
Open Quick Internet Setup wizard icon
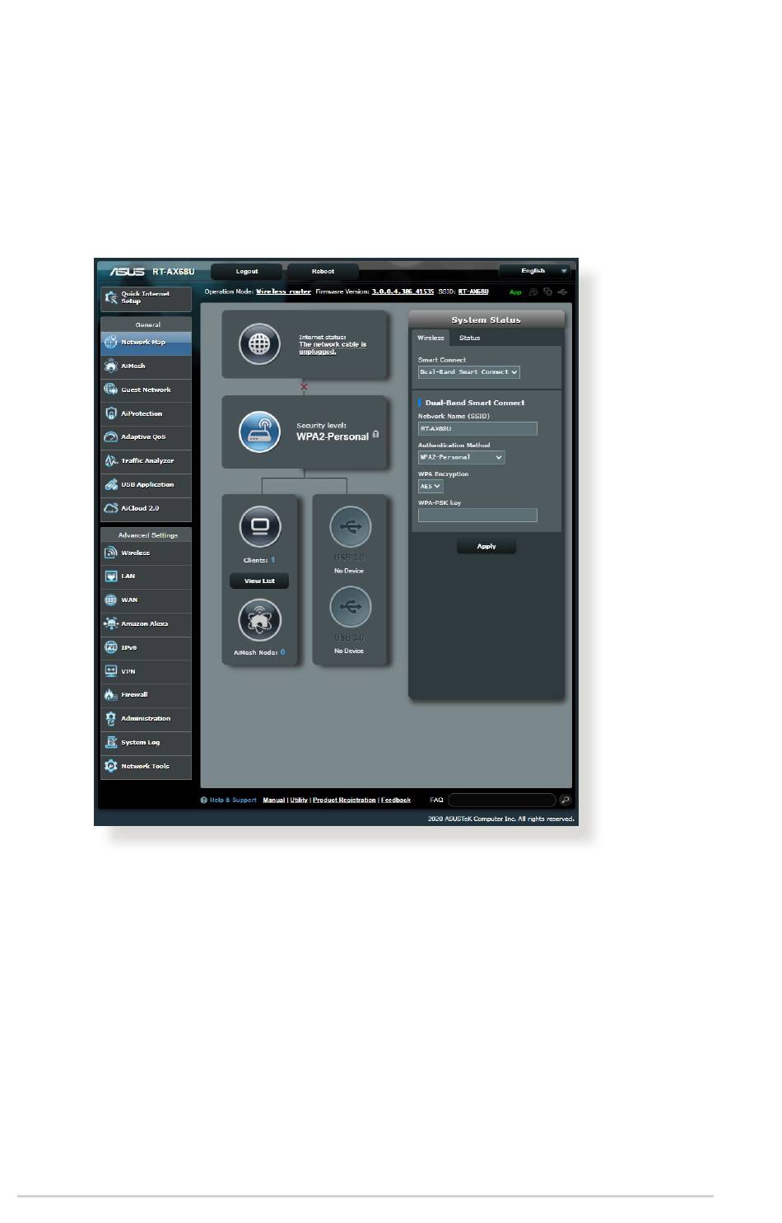click(111, 297)
